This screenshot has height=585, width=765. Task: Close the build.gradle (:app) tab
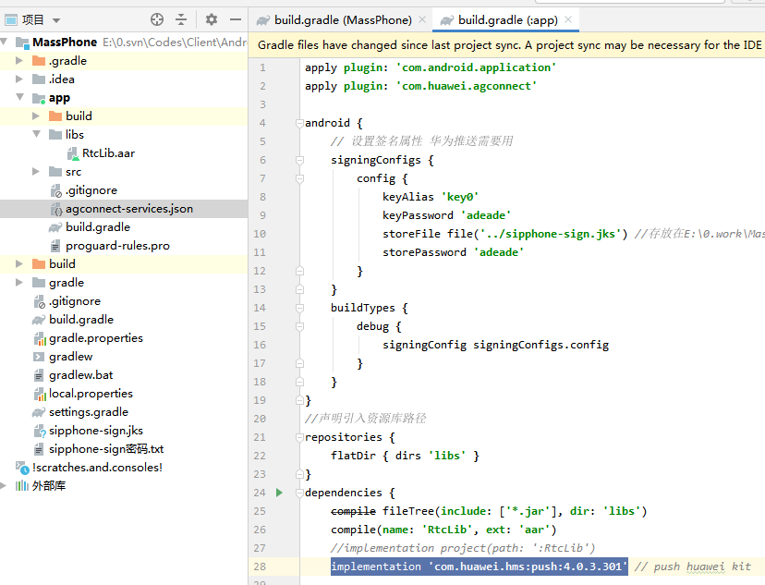click(568, 19)
